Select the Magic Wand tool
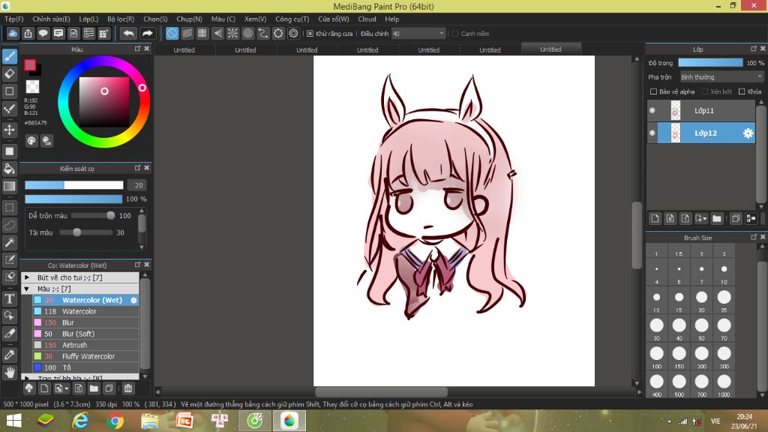 (9, 242)
